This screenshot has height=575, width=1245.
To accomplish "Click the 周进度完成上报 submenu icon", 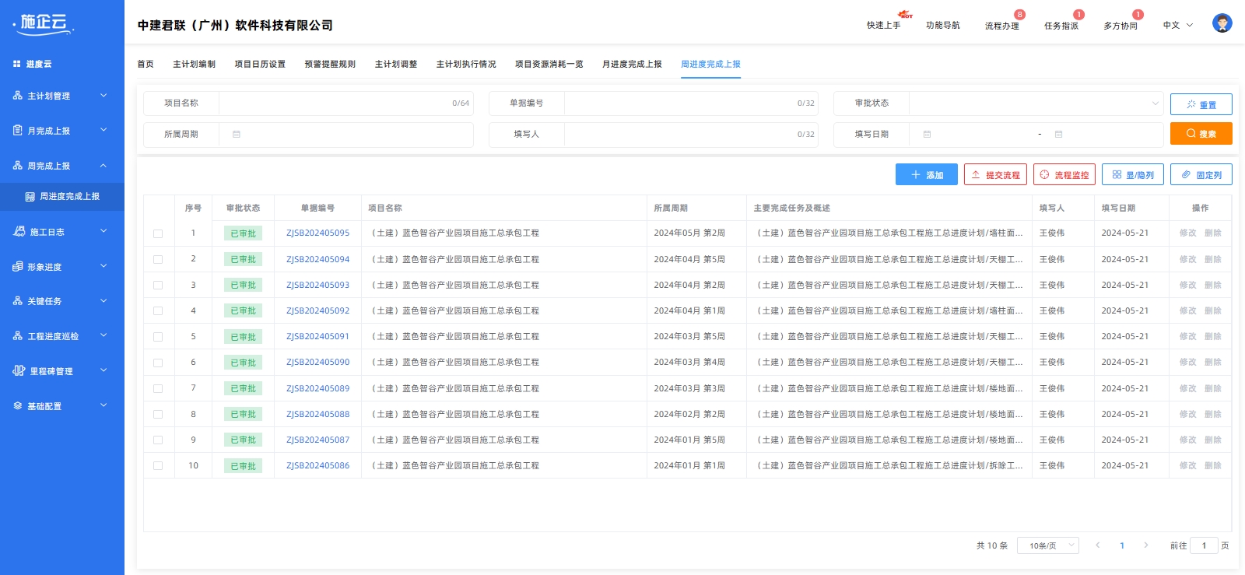I will click(x=30, y=197).
